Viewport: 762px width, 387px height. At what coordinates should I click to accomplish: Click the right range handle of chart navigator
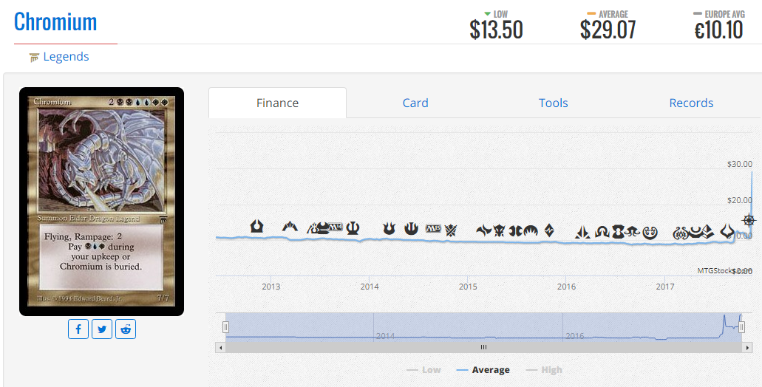(x=741, y=327)
